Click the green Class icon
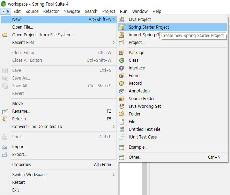Viewport: 230px width, 195px height. click(x=121, y=60)
